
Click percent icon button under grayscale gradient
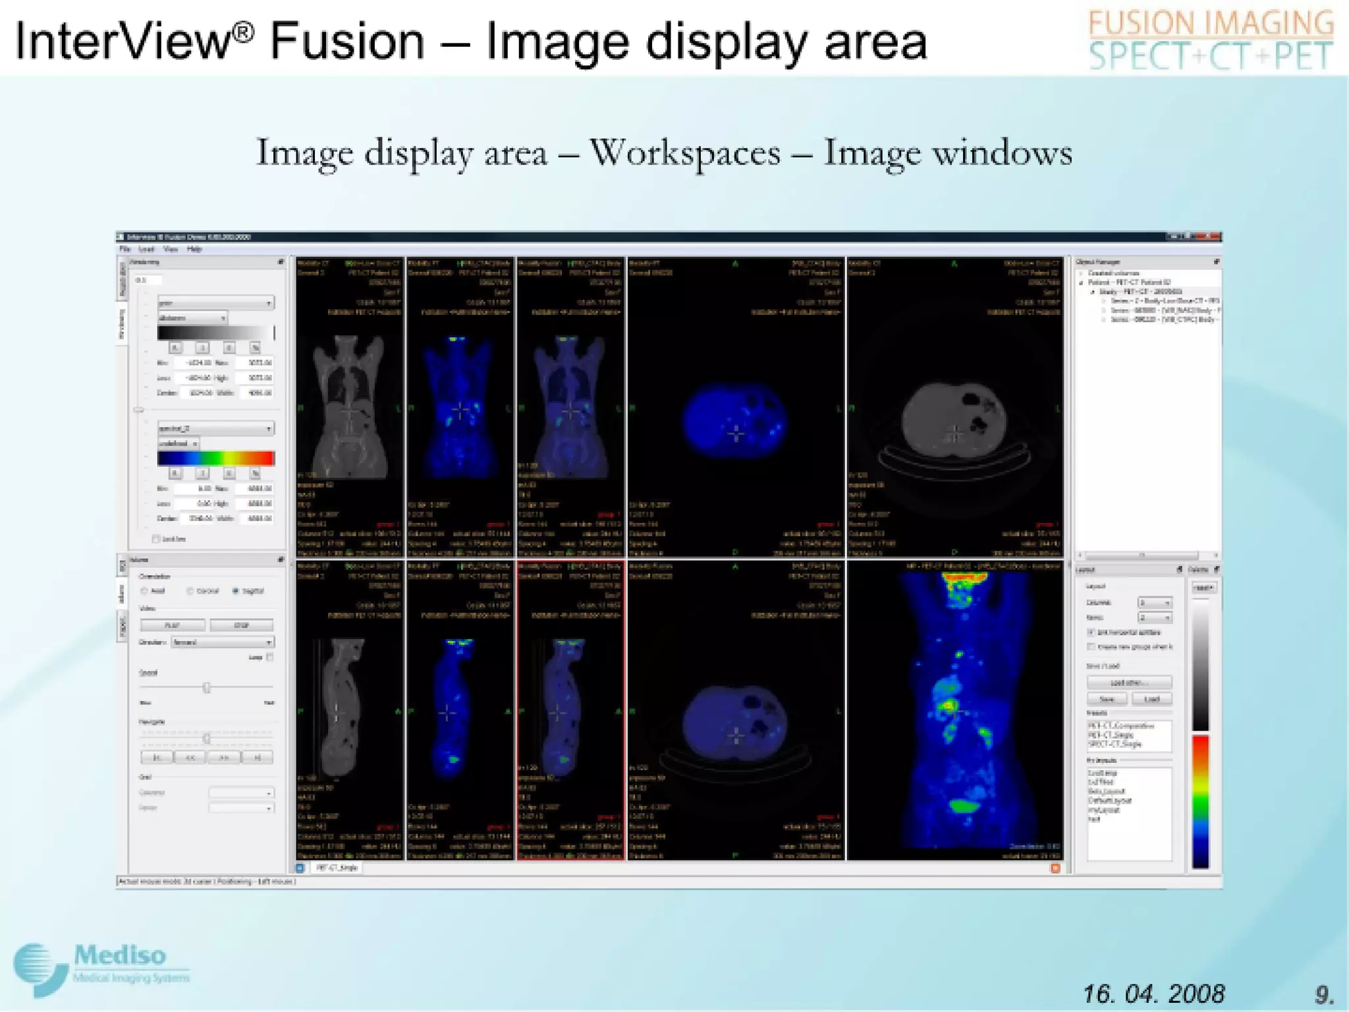click(x=256, y=347)
